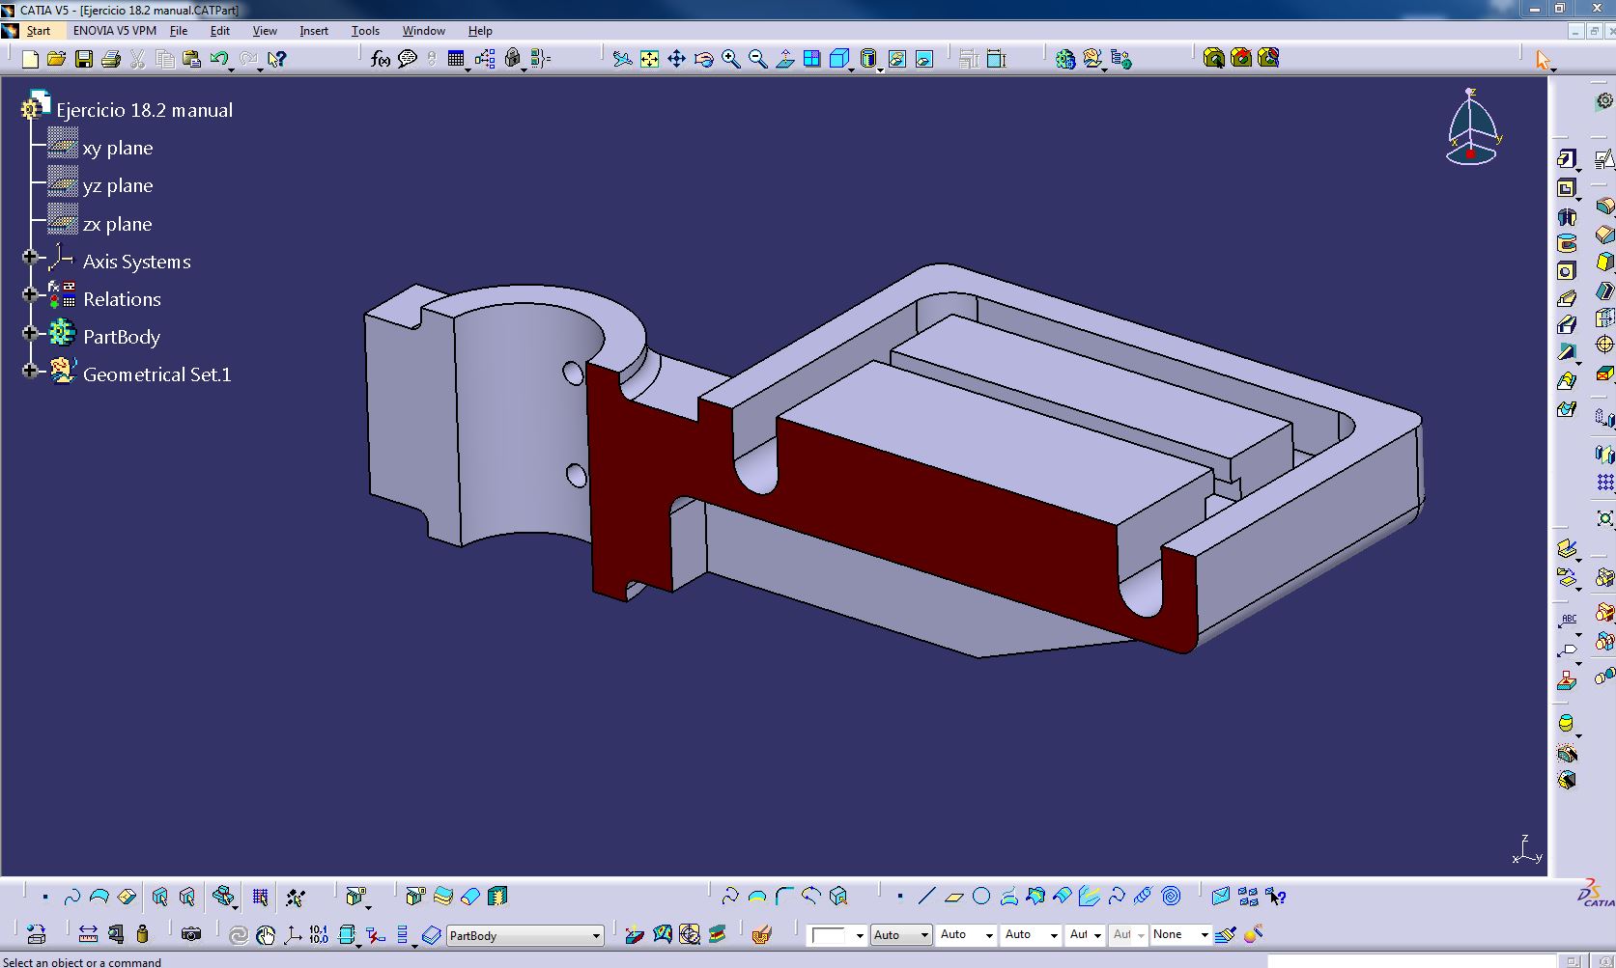The height and width of the screenshot is (968, 1616).
Task: Open the View menu
Action: coord(265,31)
